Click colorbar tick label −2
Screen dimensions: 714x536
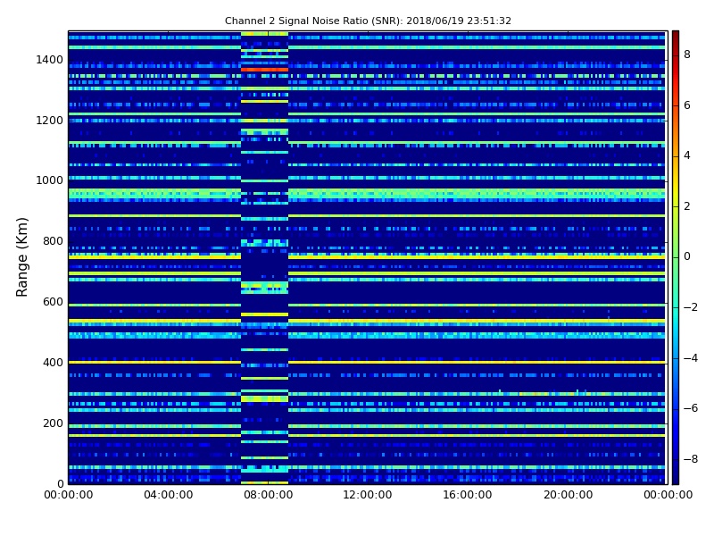(x=691, y=307)
